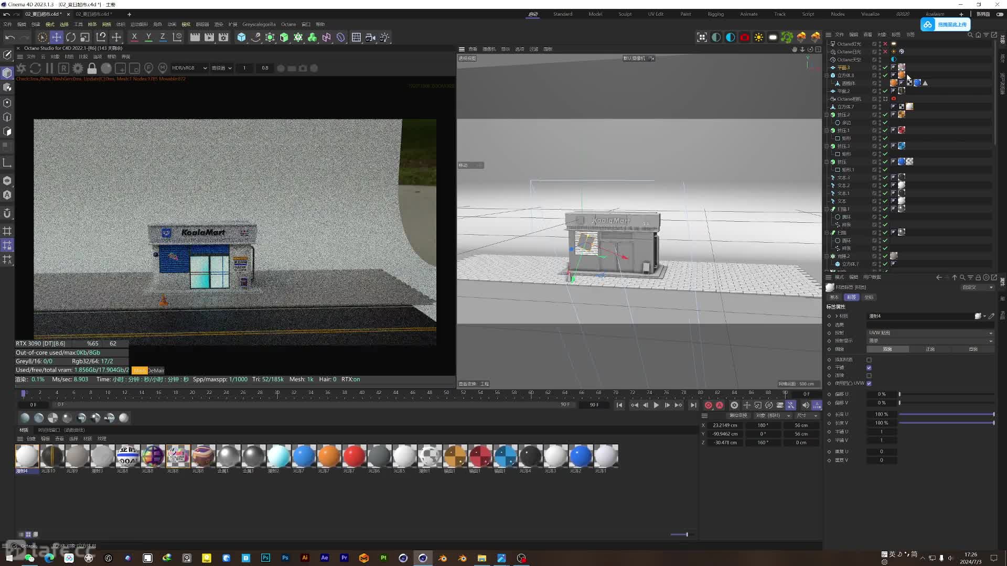The width and height of the screenshot is (1007, 566).
Task: Click the orange material tag on 立方体.8
Action: click(x=902, y=75)
